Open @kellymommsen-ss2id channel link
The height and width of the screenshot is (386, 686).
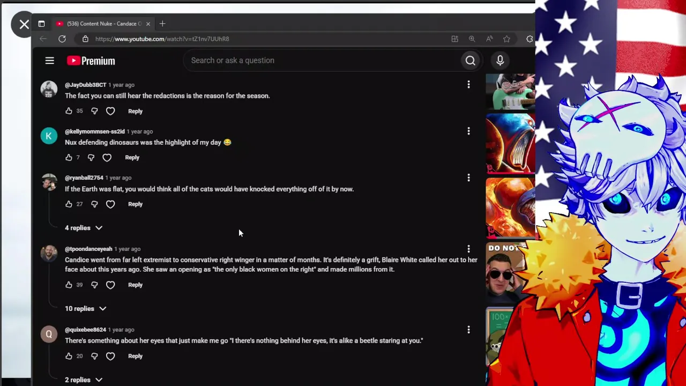pyautogui.click(x=95, y=131)
